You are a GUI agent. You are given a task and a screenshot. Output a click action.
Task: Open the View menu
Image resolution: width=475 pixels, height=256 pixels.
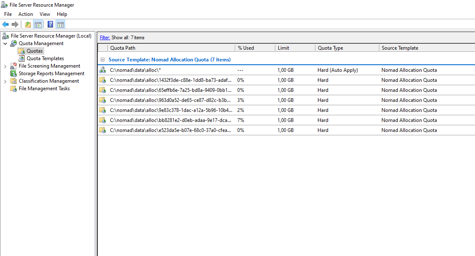click(x=45, y=14)
